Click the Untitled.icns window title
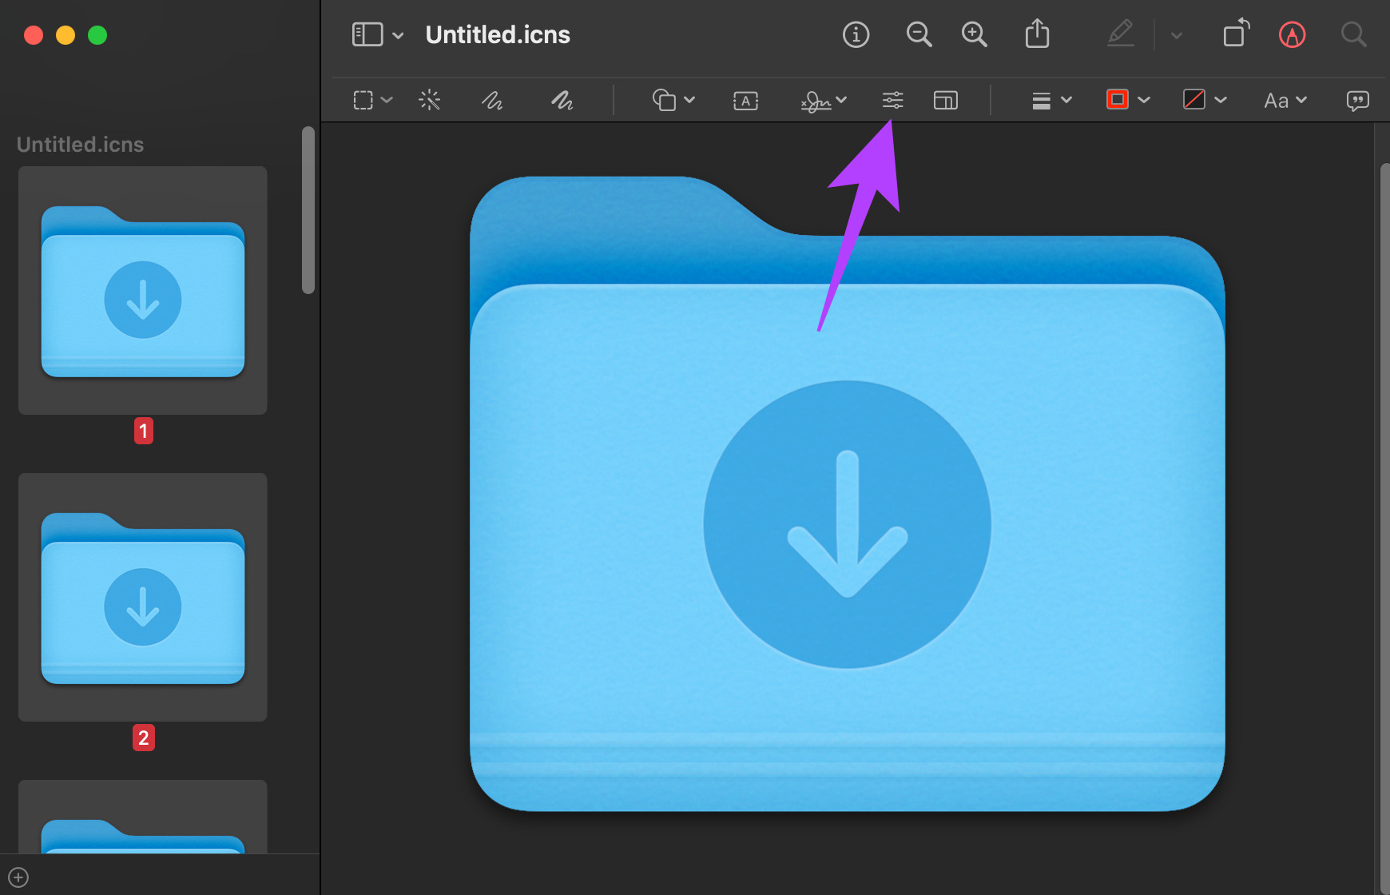Image resolution: width=1390 pixels, height=895 pixels. pos(498,35)
